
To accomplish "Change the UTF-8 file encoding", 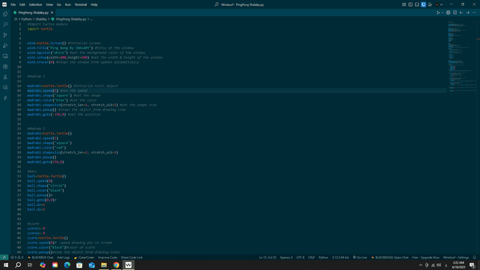I will tap(300, 257).
